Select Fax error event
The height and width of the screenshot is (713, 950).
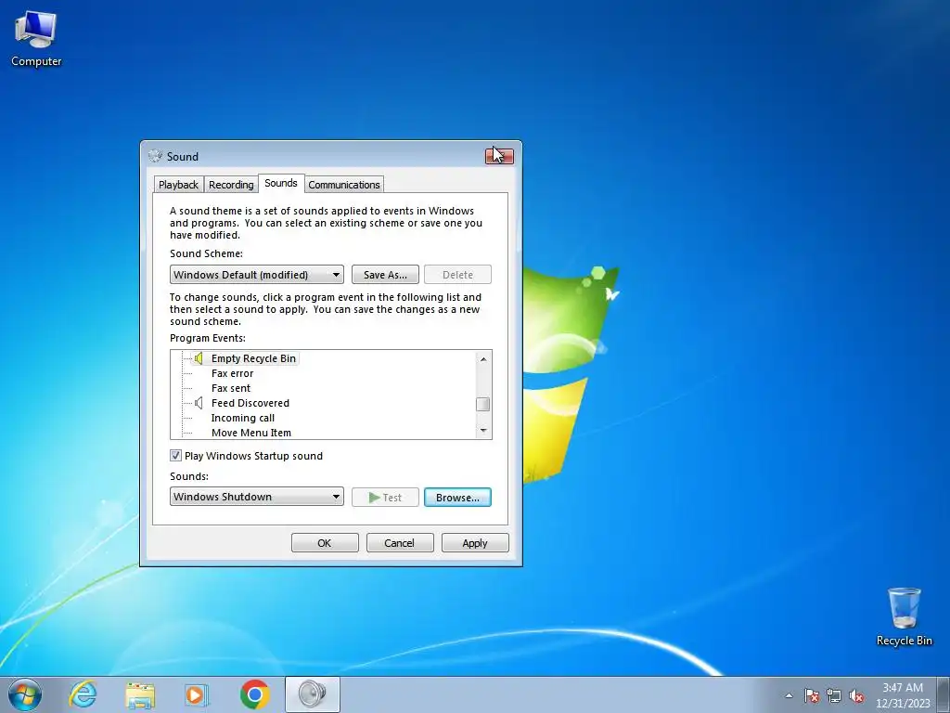point(232,373)
